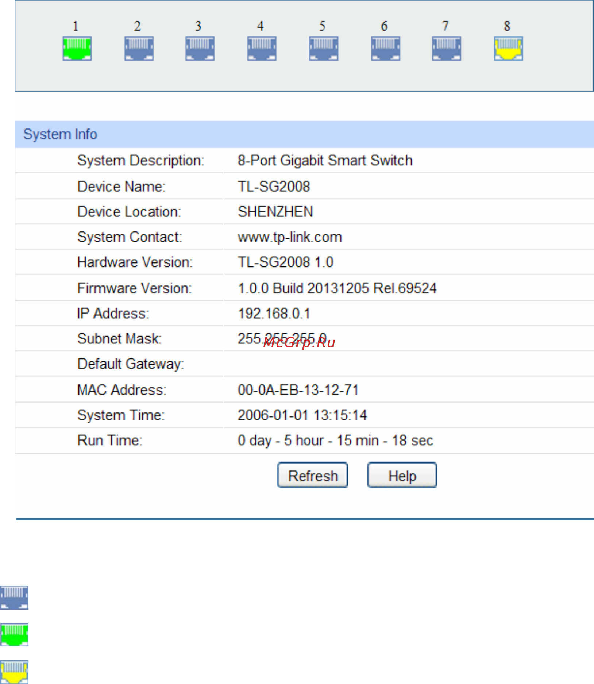The height and width of the screenshot is (684, 594).
Task: Open Help for System Info
Action: click(402, 475)
